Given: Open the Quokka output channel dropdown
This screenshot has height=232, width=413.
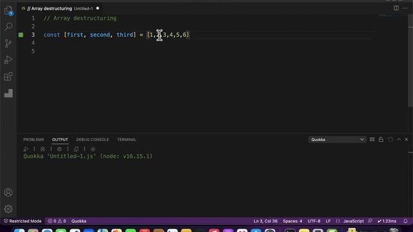Looking at the screenshot, I should pos(337,139).
